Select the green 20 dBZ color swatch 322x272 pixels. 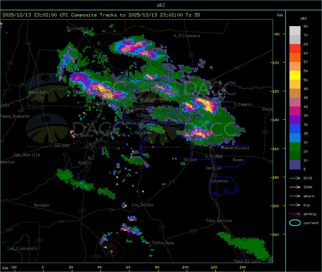point(295,147)
